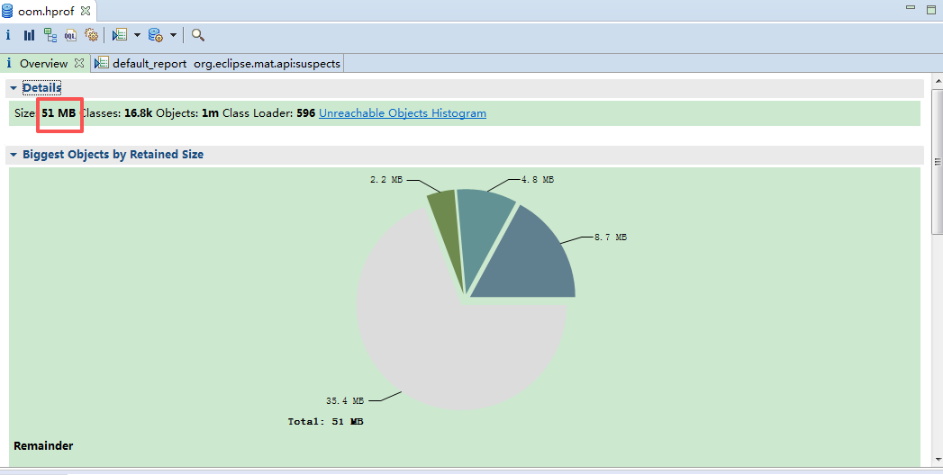Click the Classes 16.8k value
The width and height of the screenshot is (943, 475).
138,112
